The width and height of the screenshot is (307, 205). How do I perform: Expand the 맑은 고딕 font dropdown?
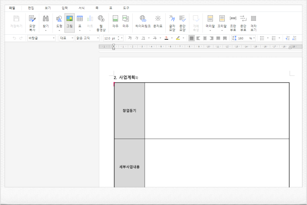[98, 38]
